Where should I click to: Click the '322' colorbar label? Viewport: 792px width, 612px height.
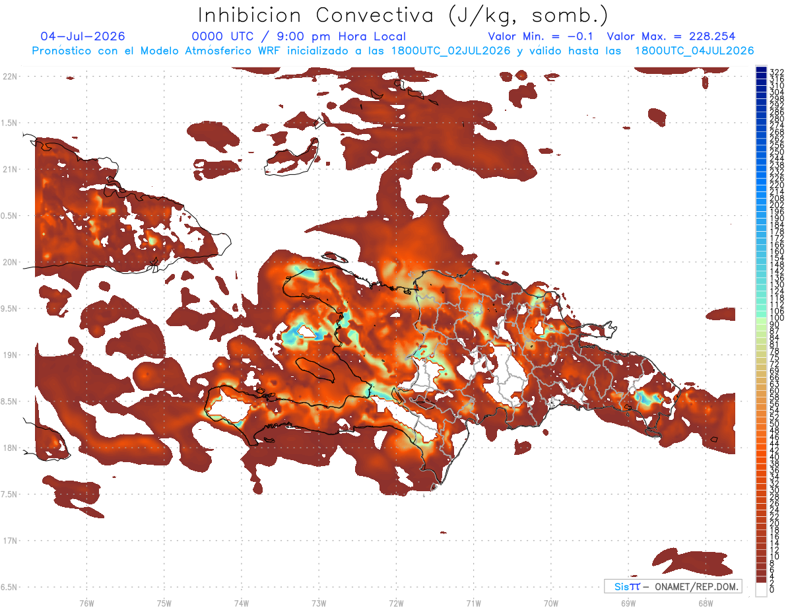tap(777, 72)
